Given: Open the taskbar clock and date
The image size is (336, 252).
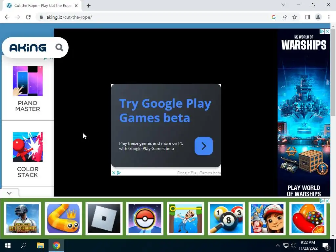Looking at the screenshot, I should 308,245.
